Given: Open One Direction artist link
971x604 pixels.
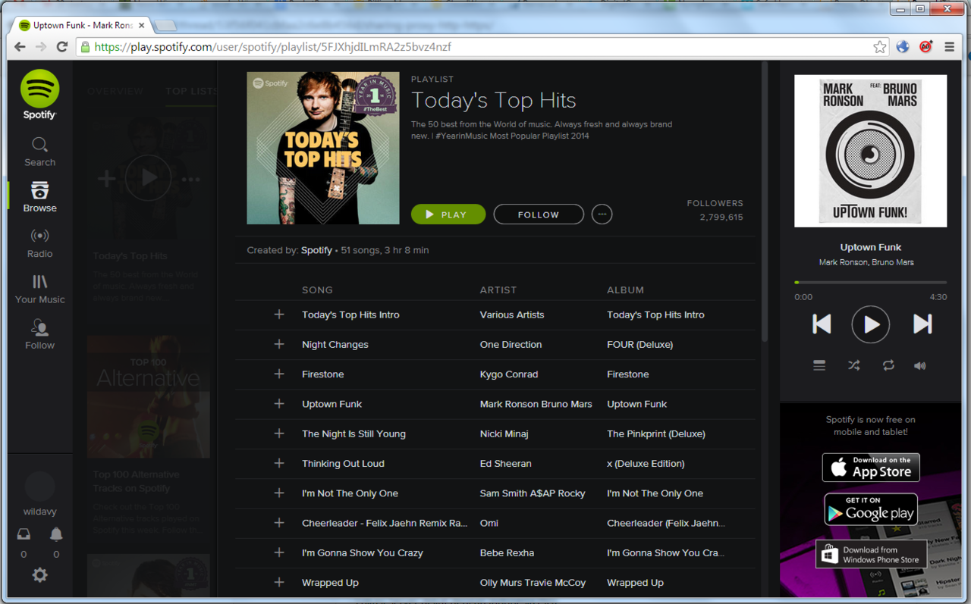Looking at the screenshot, I should (x=511, y=344).
